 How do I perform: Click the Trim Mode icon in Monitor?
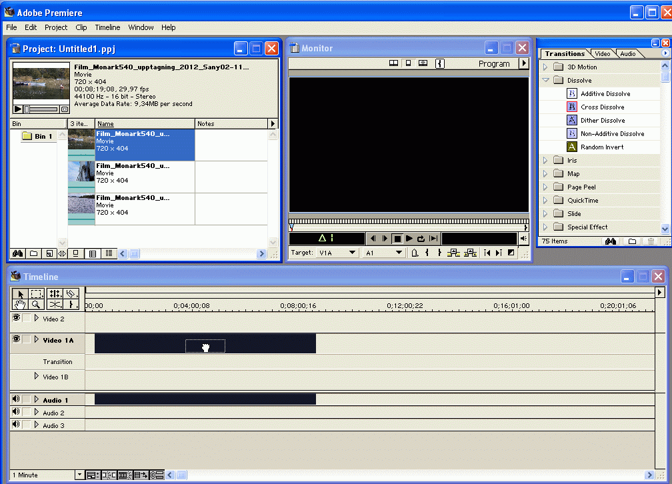423,63
